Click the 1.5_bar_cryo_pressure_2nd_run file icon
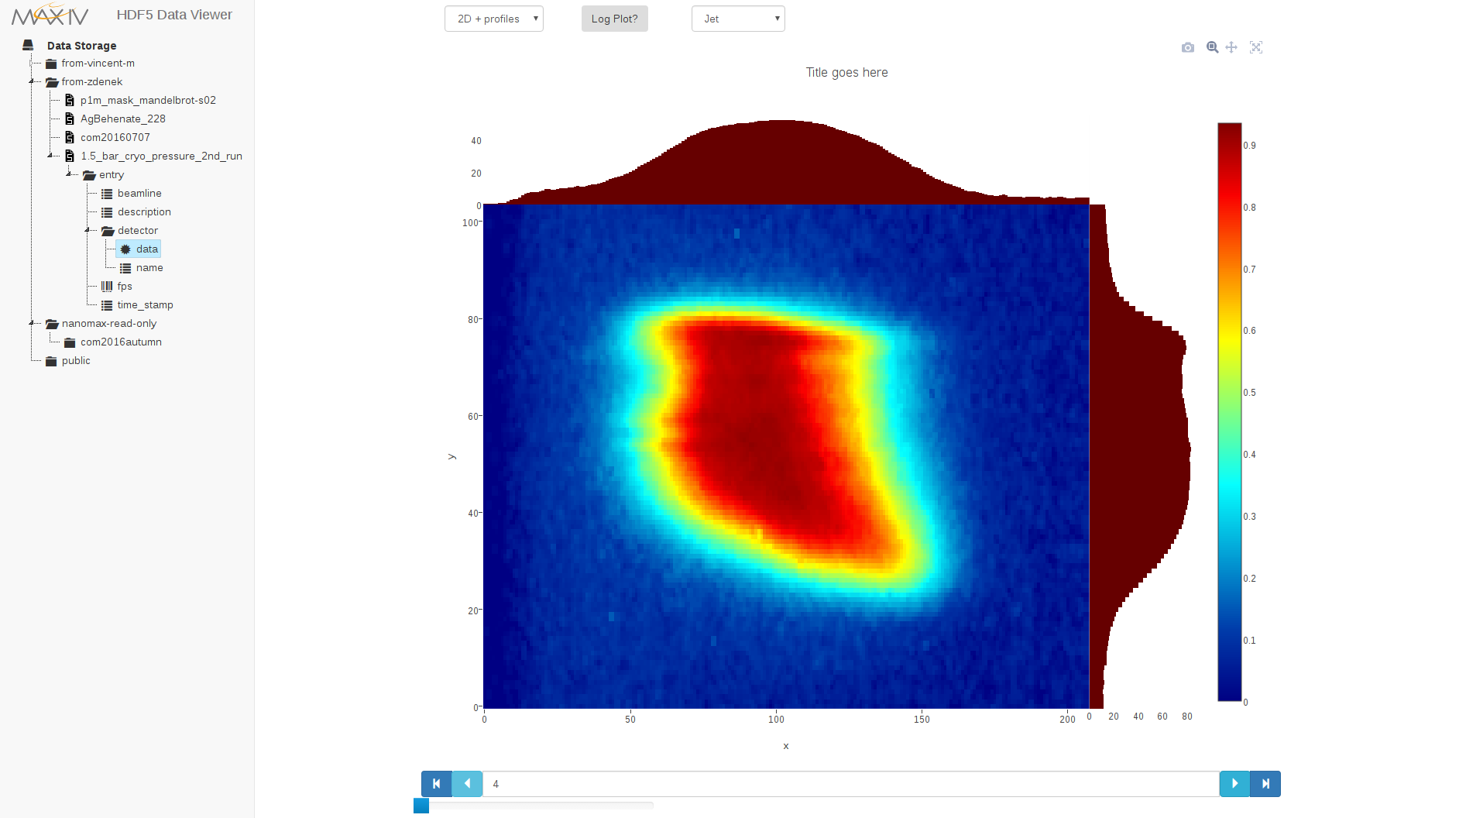Screen dimensions: 1466x818 (x=70, y=156)
